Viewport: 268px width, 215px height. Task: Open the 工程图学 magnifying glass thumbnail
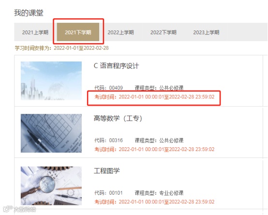pos(51,186)
